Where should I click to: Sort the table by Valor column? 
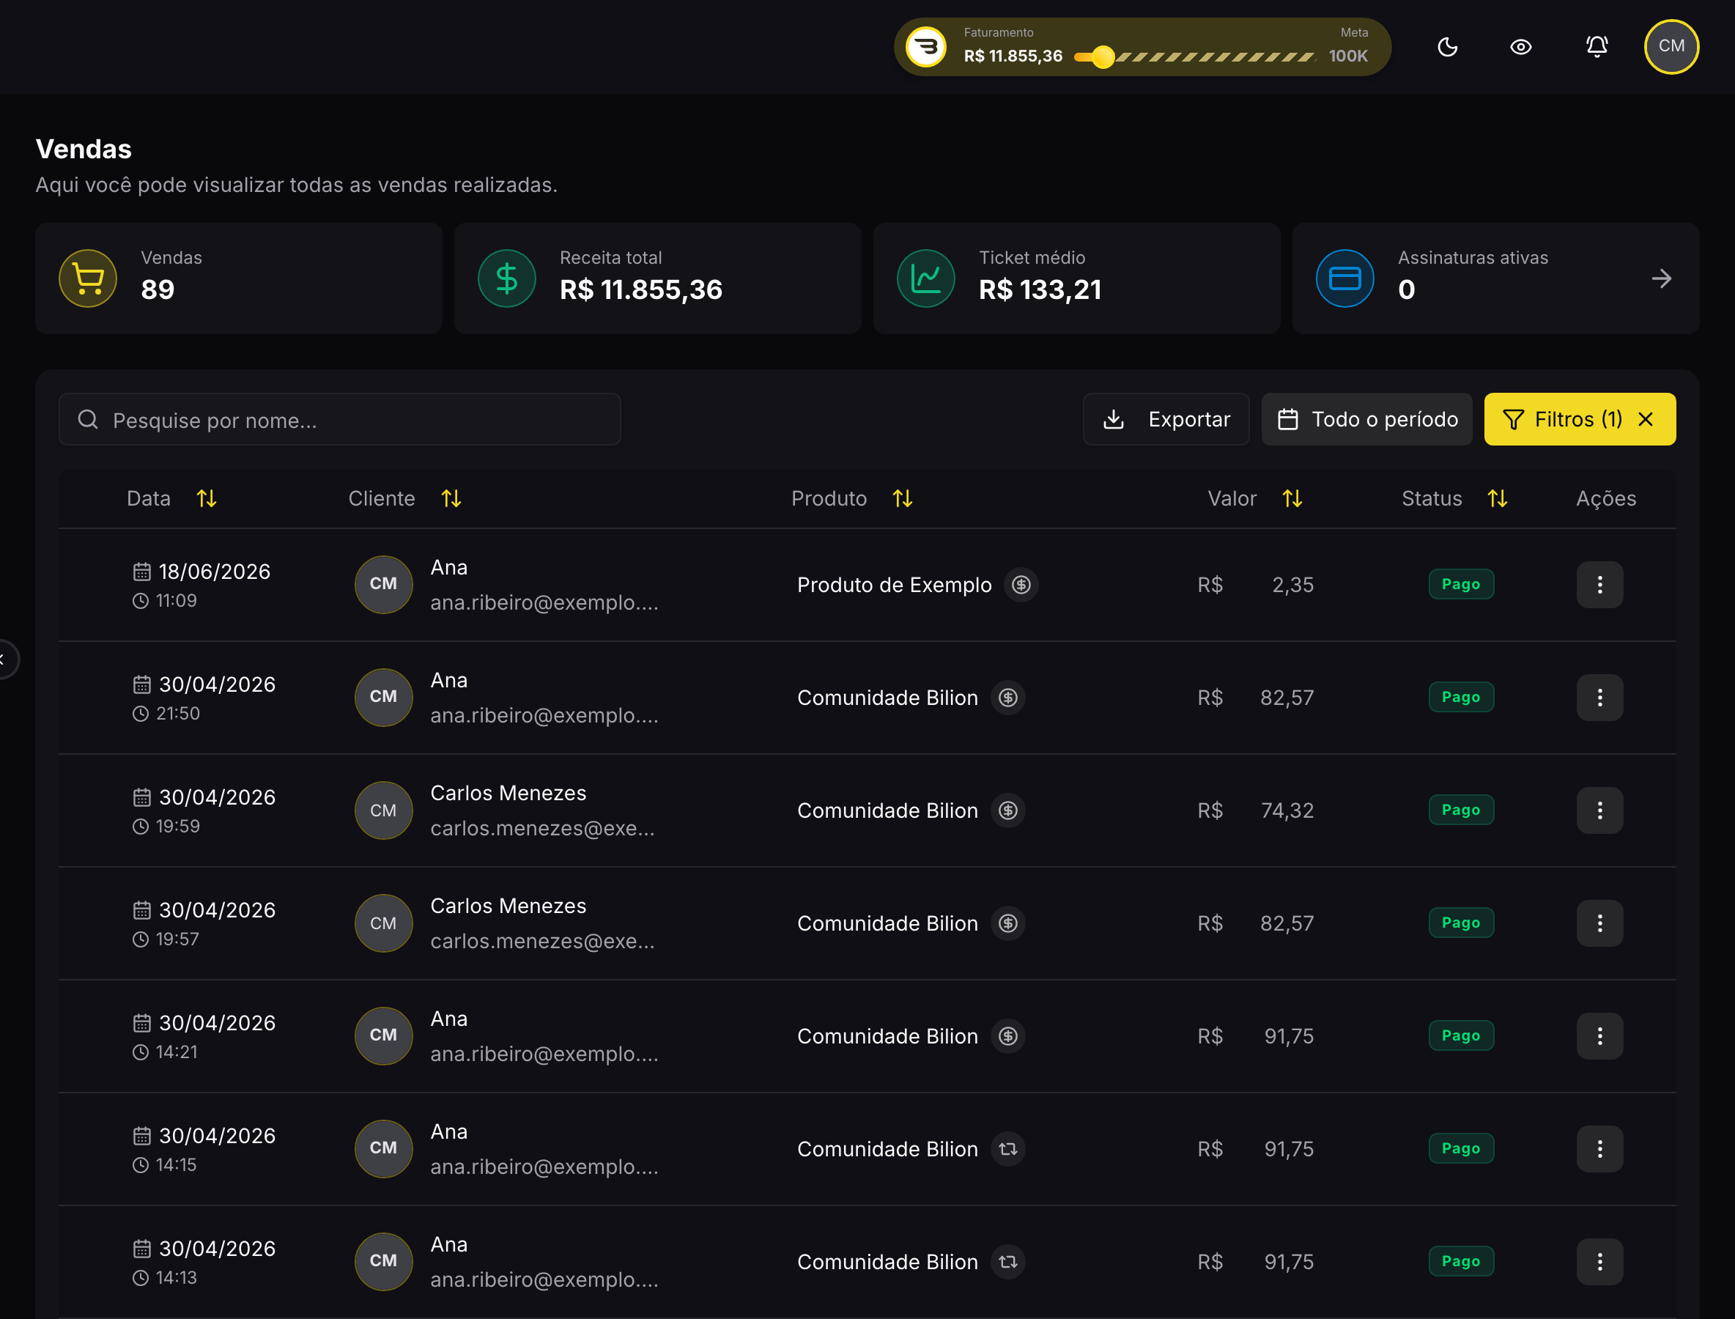pos(1292,498)
